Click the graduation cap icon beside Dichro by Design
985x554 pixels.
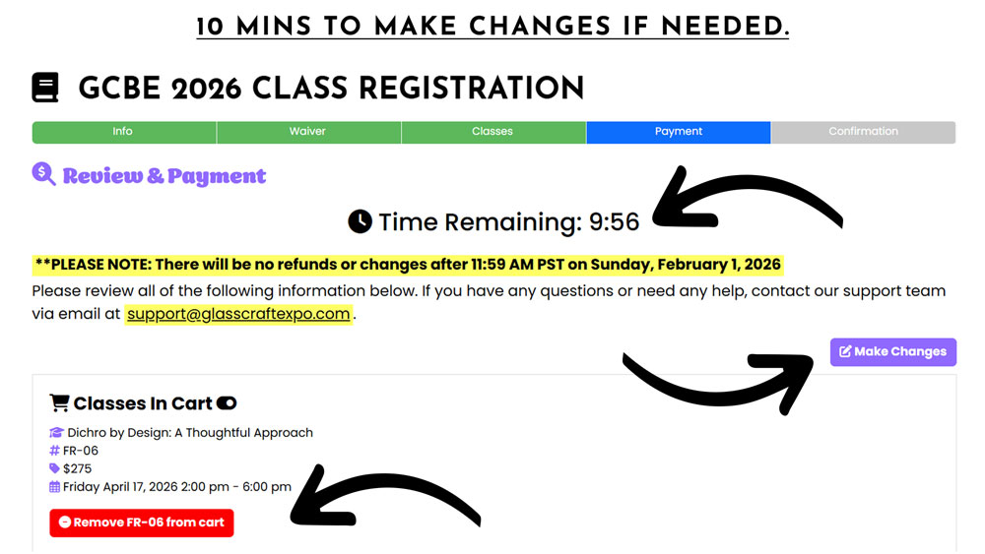56,433
